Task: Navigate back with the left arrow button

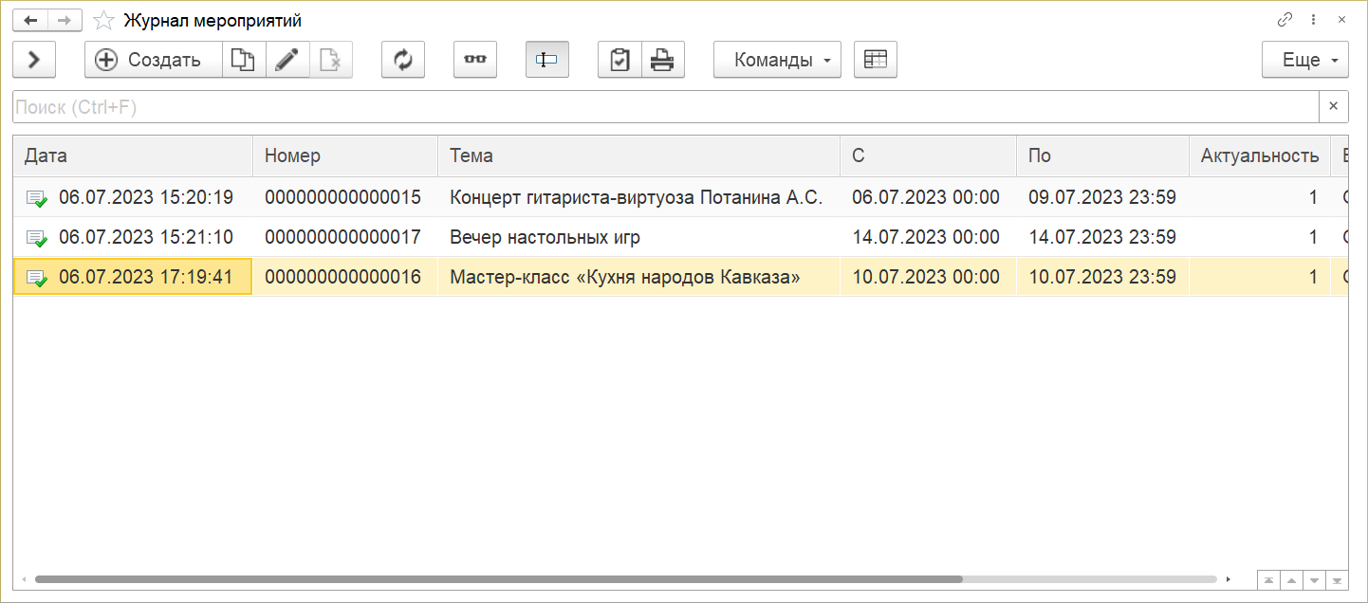Action: point(30,20)
